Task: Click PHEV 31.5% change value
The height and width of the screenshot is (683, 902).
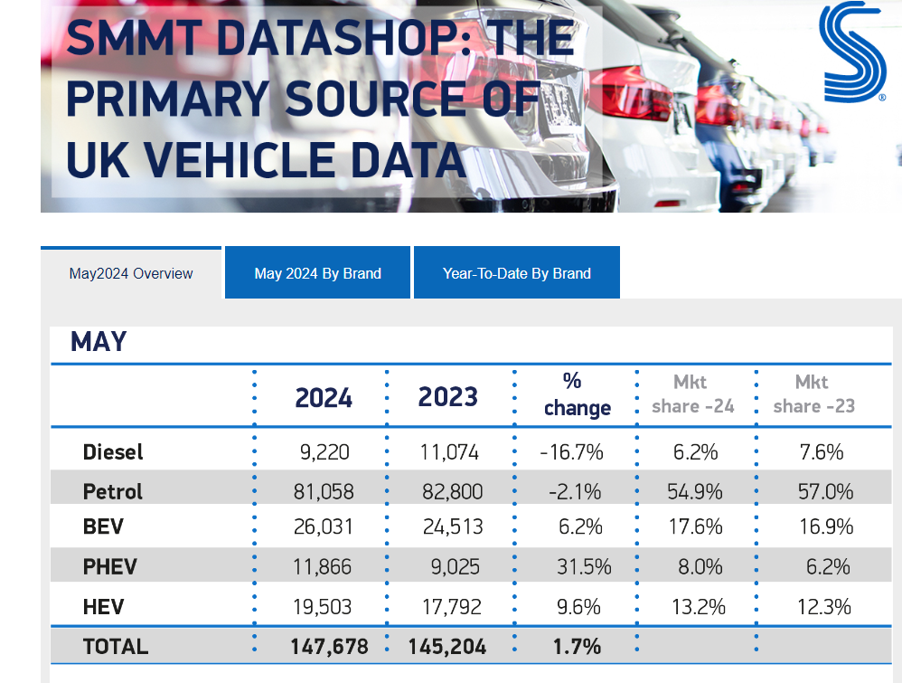Action: [584, 566]
